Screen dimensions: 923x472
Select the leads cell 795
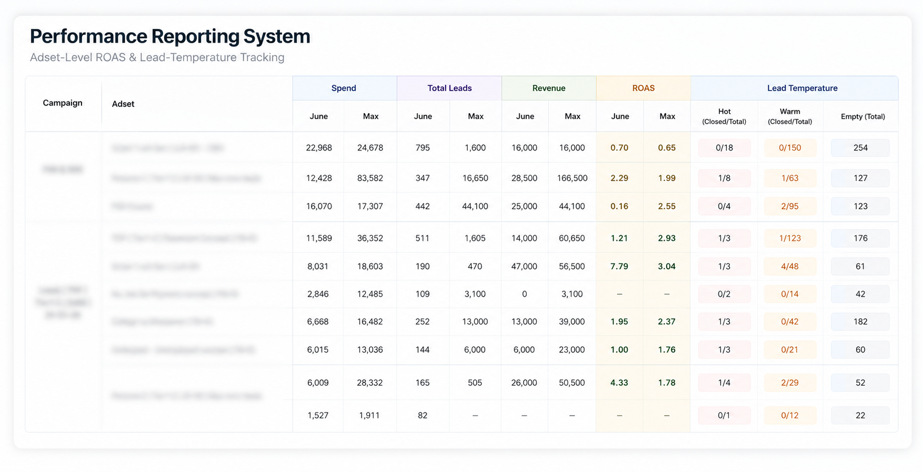[x=423, y=148]
